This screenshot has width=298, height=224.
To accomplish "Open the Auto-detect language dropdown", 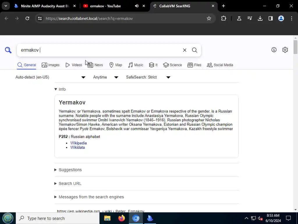I will pyautogui.click(x=50, y=77).
